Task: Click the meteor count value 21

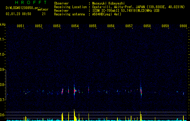Action: (44, 14)
